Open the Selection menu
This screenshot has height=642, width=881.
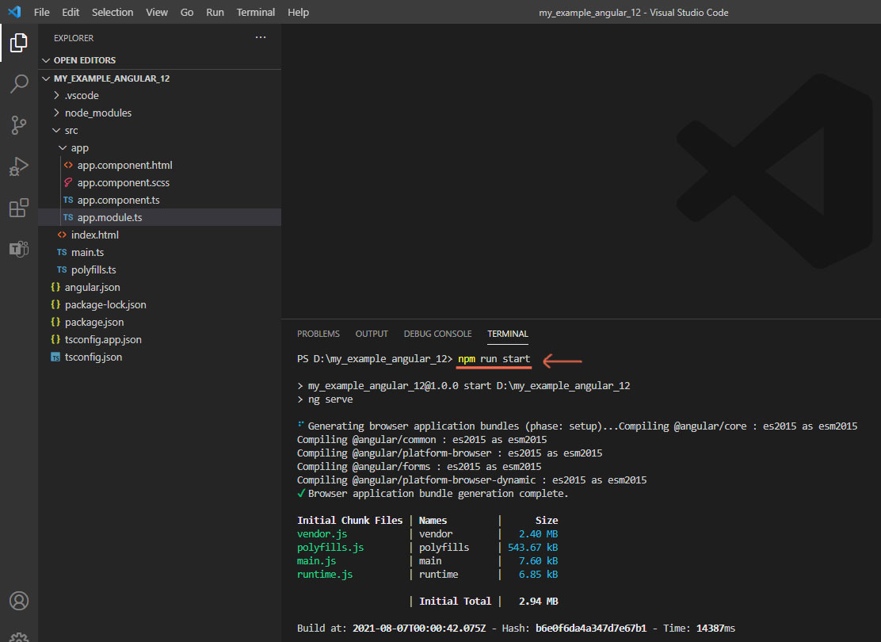pyautogui.click(x=113, y=12)
